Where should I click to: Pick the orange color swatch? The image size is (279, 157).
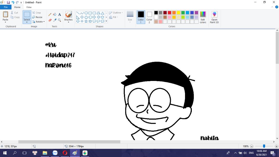[x=174, y=13]
